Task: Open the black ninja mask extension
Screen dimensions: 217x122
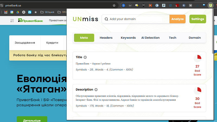Action: pos(143,5)
